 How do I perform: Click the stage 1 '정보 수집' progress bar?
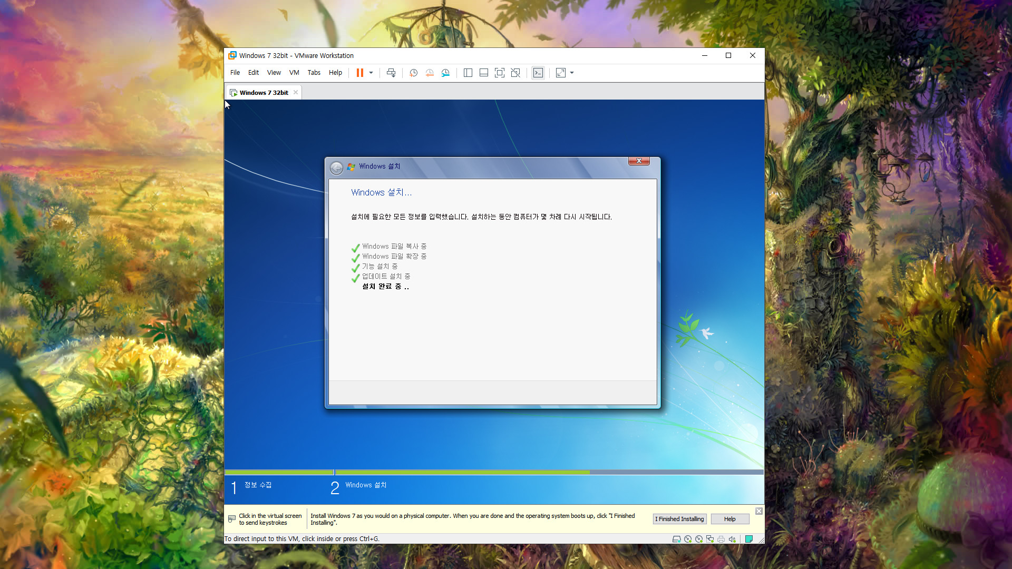[x=279, y=473]
